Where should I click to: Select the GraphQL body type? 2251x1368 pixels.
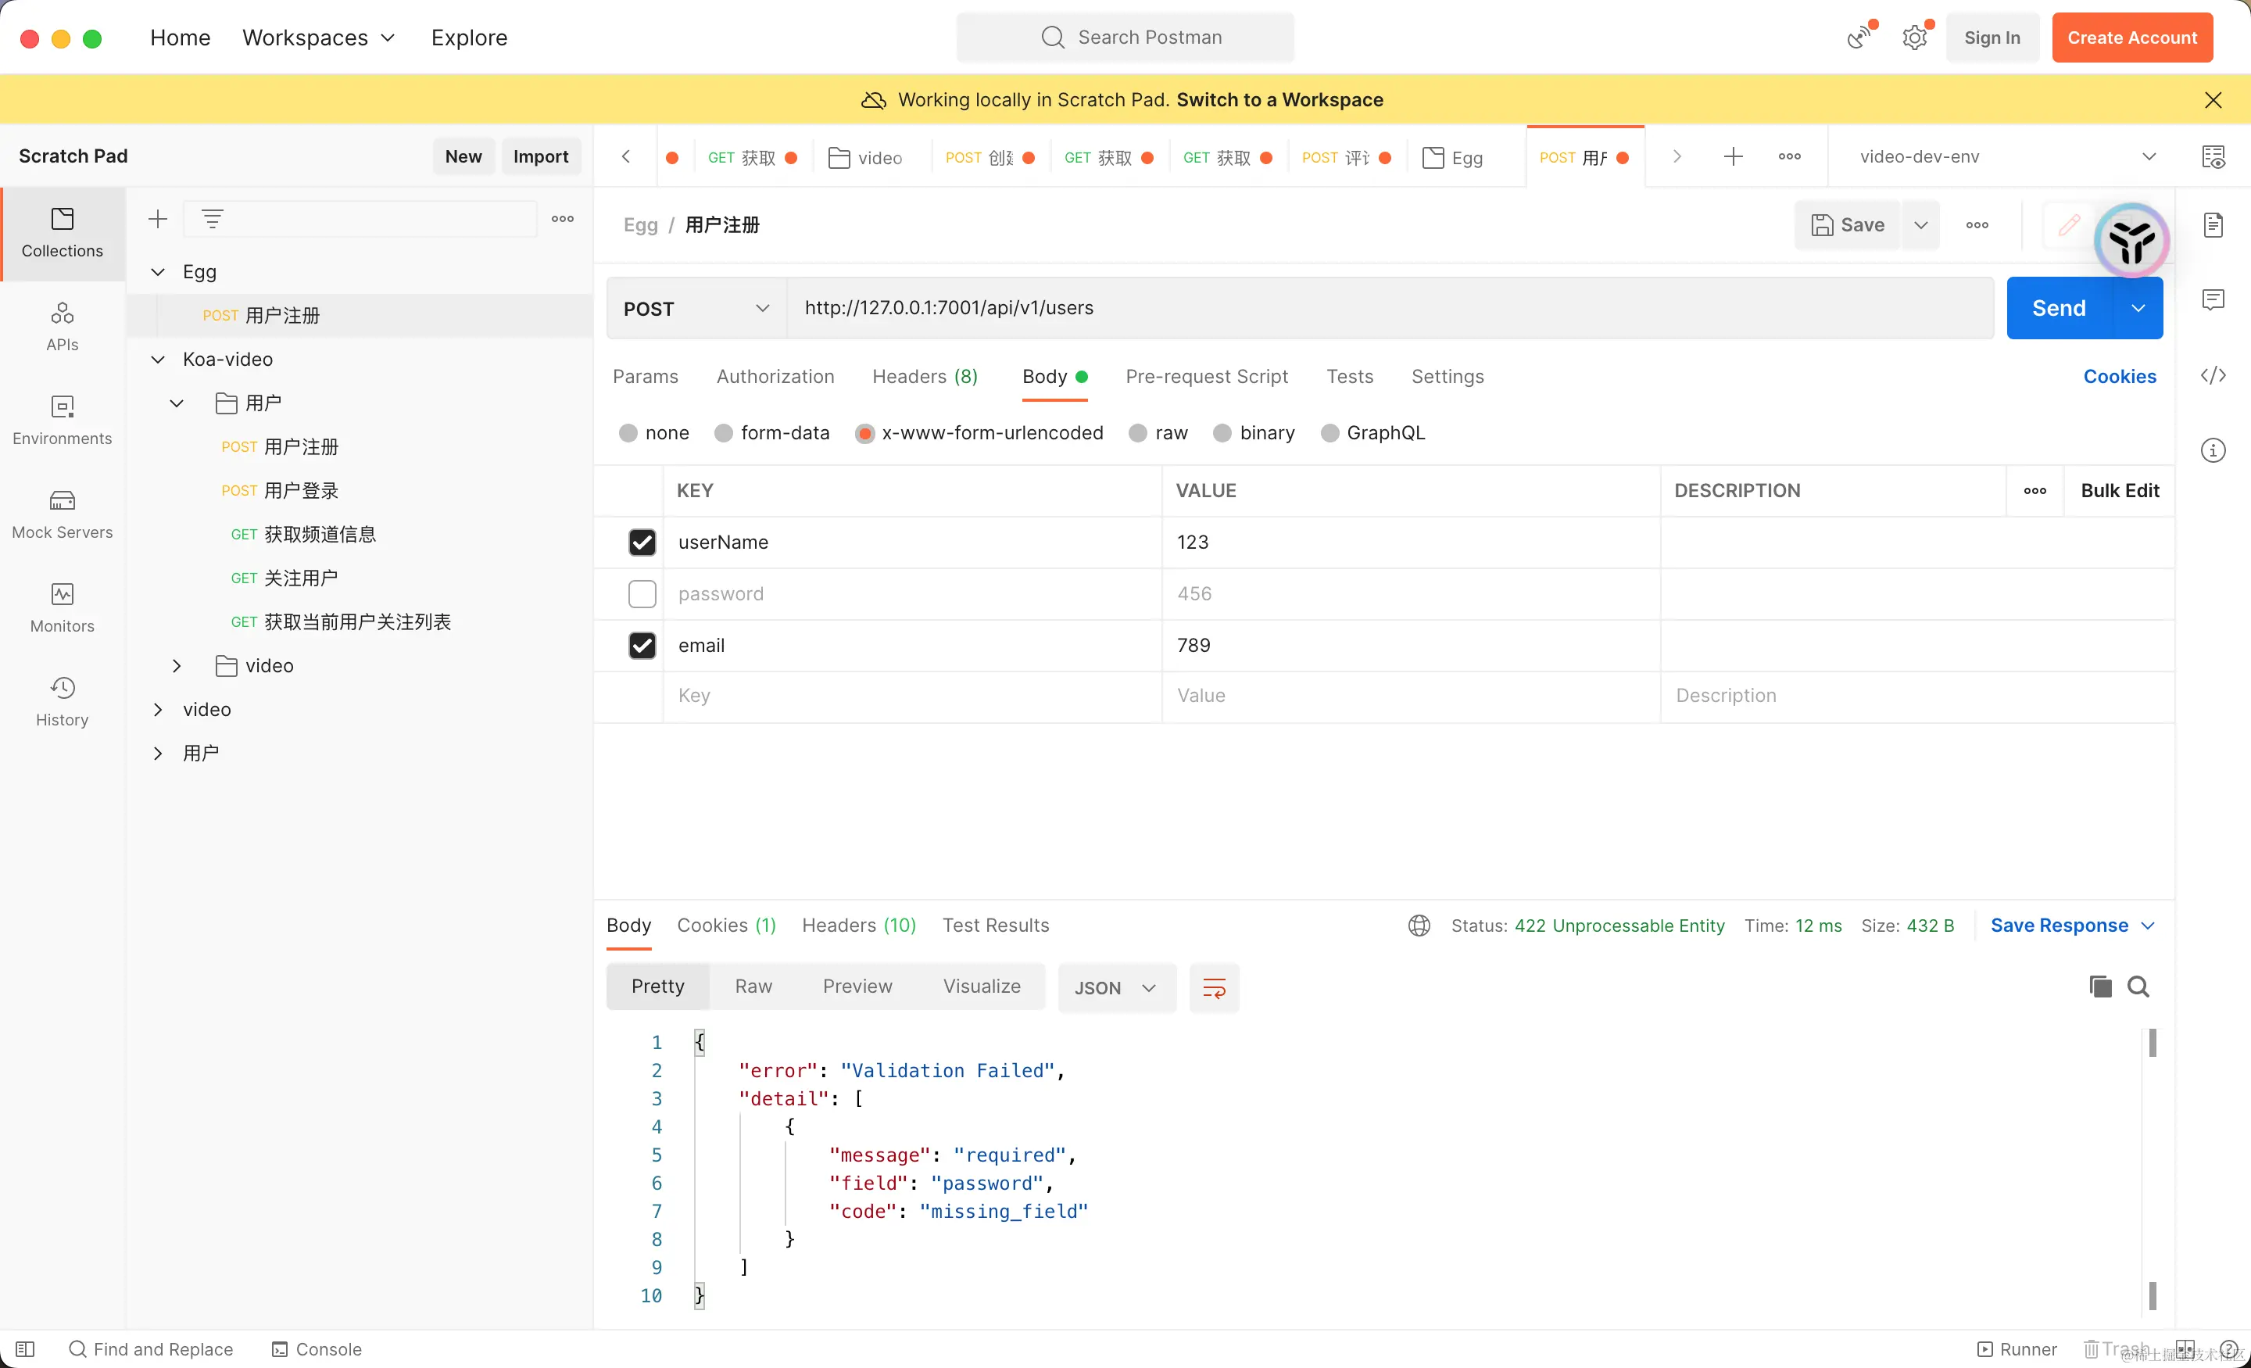pyautogui.click(x=1330, y=433)
